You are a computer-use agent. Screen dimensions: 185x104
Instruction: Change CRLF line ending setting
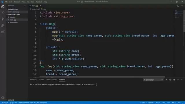[163, 103]
